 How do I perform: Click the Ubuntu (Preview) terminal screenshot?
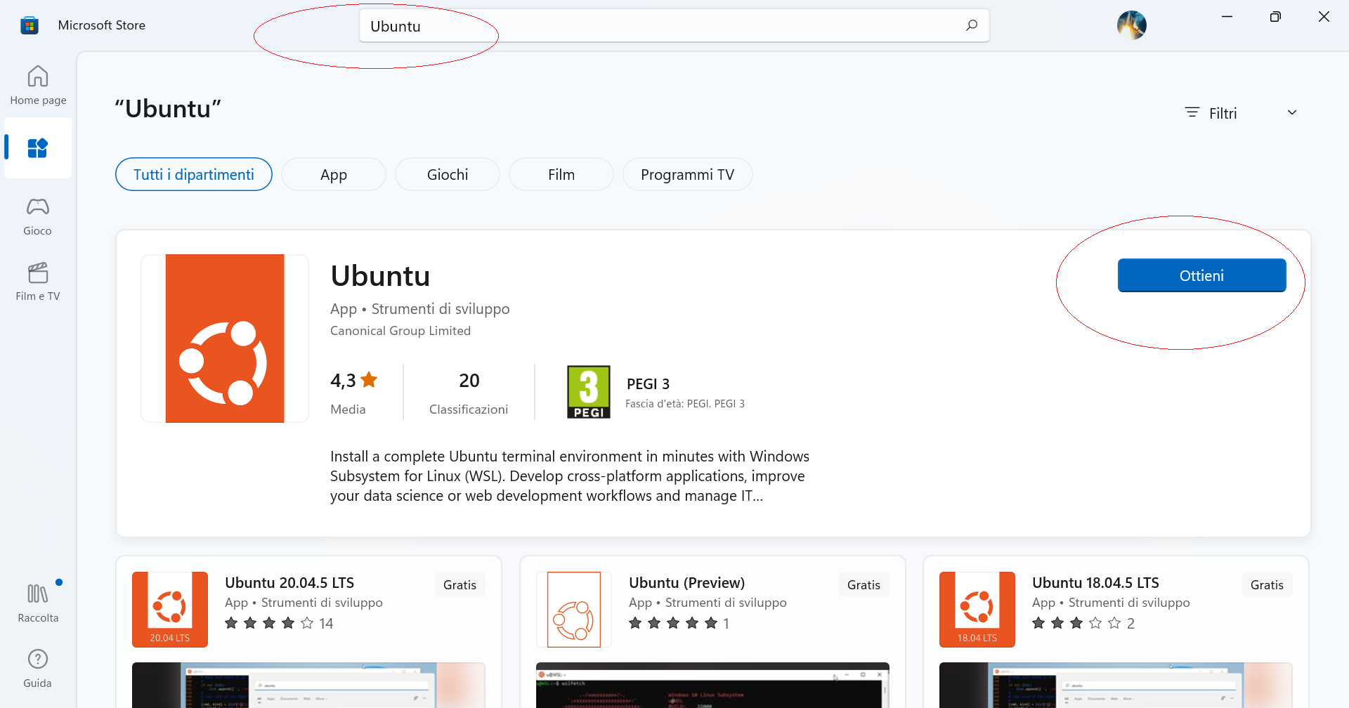(712, 685)
